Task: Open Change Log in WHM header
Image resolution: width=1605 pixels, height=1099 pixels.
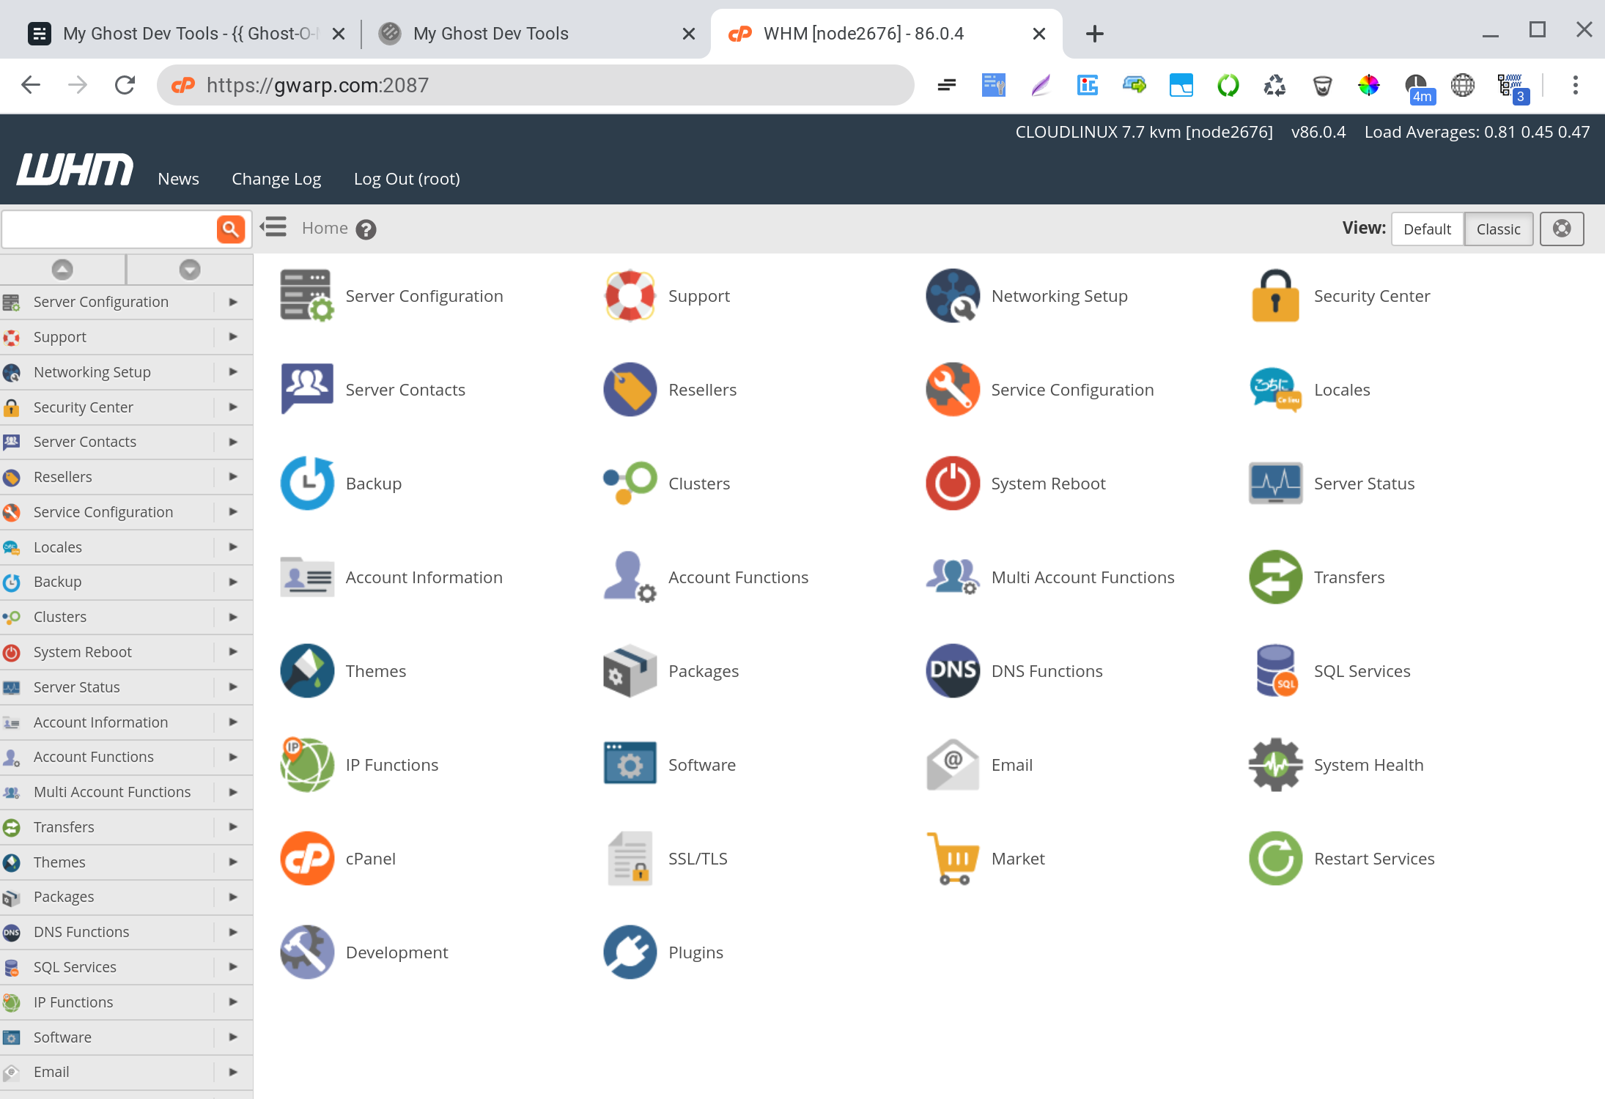Action: 276,179
